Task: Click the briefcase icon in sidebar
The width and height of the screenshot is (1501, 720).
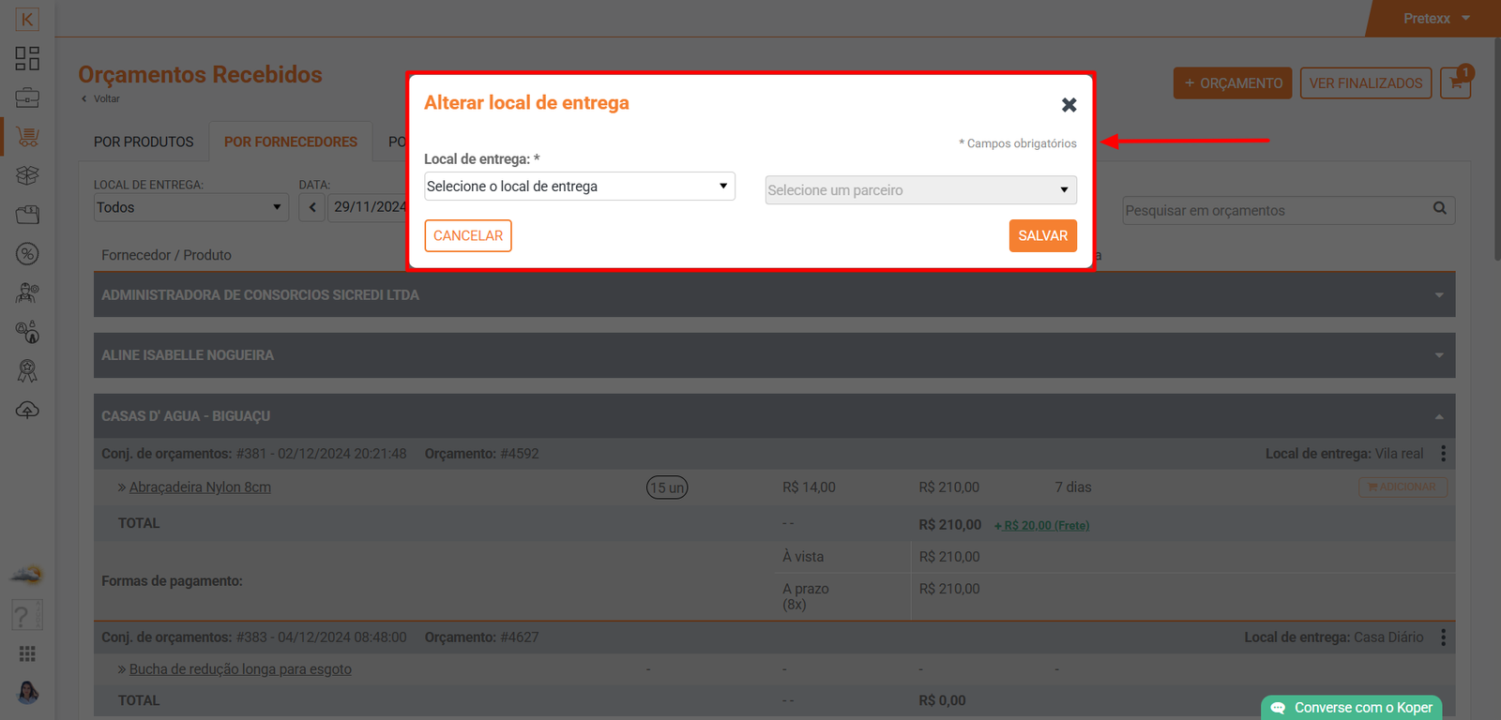Action: coord(27,97)
